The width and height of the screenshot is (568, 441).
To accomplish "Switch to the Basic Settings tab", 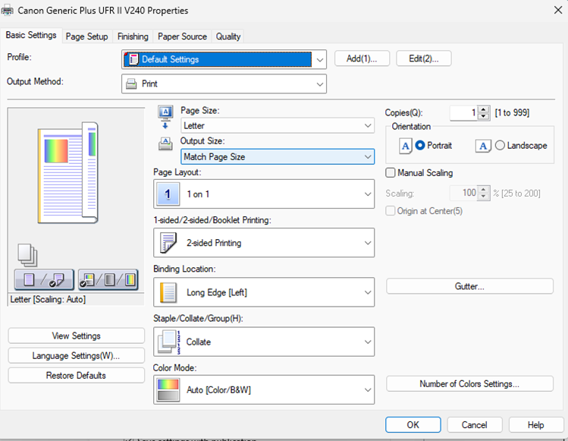I will [31, 35].
